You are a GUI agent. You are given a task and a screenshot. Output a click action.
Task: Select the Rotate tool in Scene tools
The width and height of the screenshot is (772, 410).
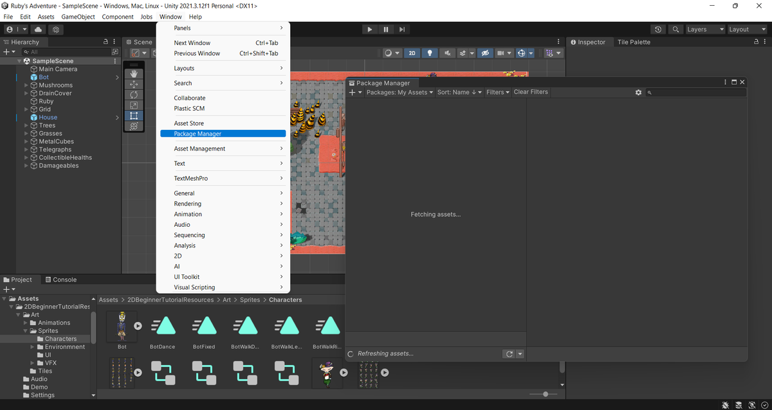tap(134, 94)
